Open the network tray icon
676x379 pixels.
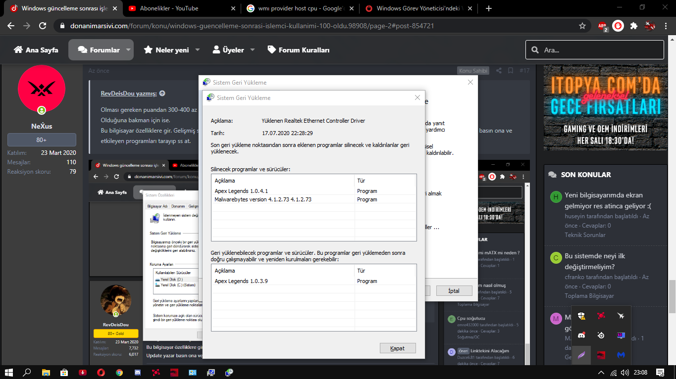(614, 372)
